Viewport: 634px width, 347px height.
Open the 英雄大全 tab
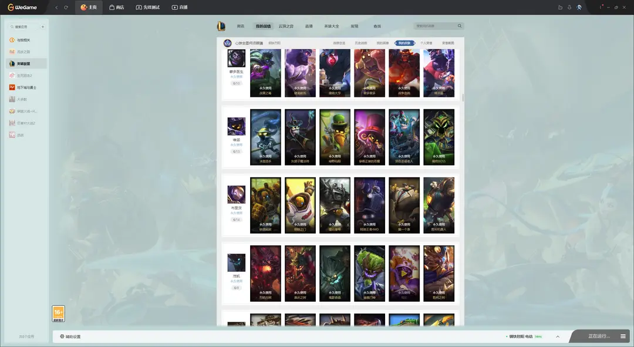tap(332, 26)
